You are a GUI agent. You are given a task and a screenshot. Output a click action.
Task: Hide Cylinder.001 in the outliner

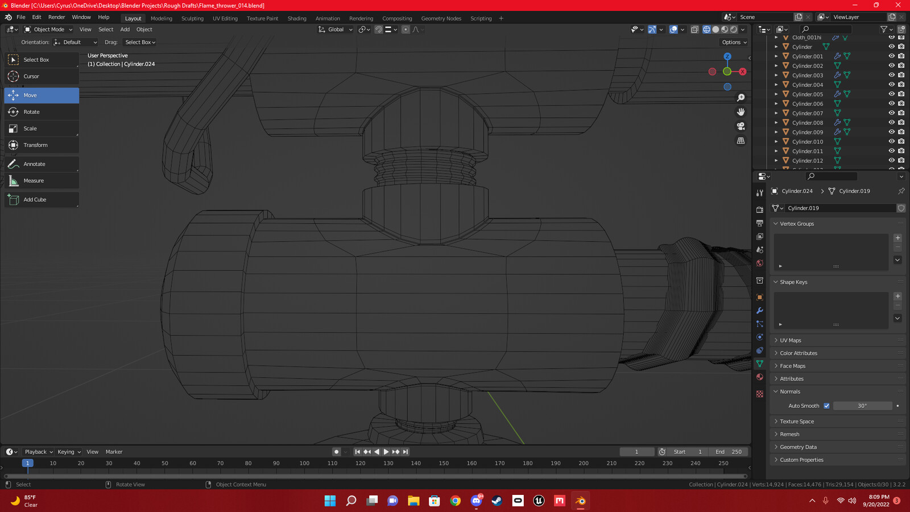(891, 56)
